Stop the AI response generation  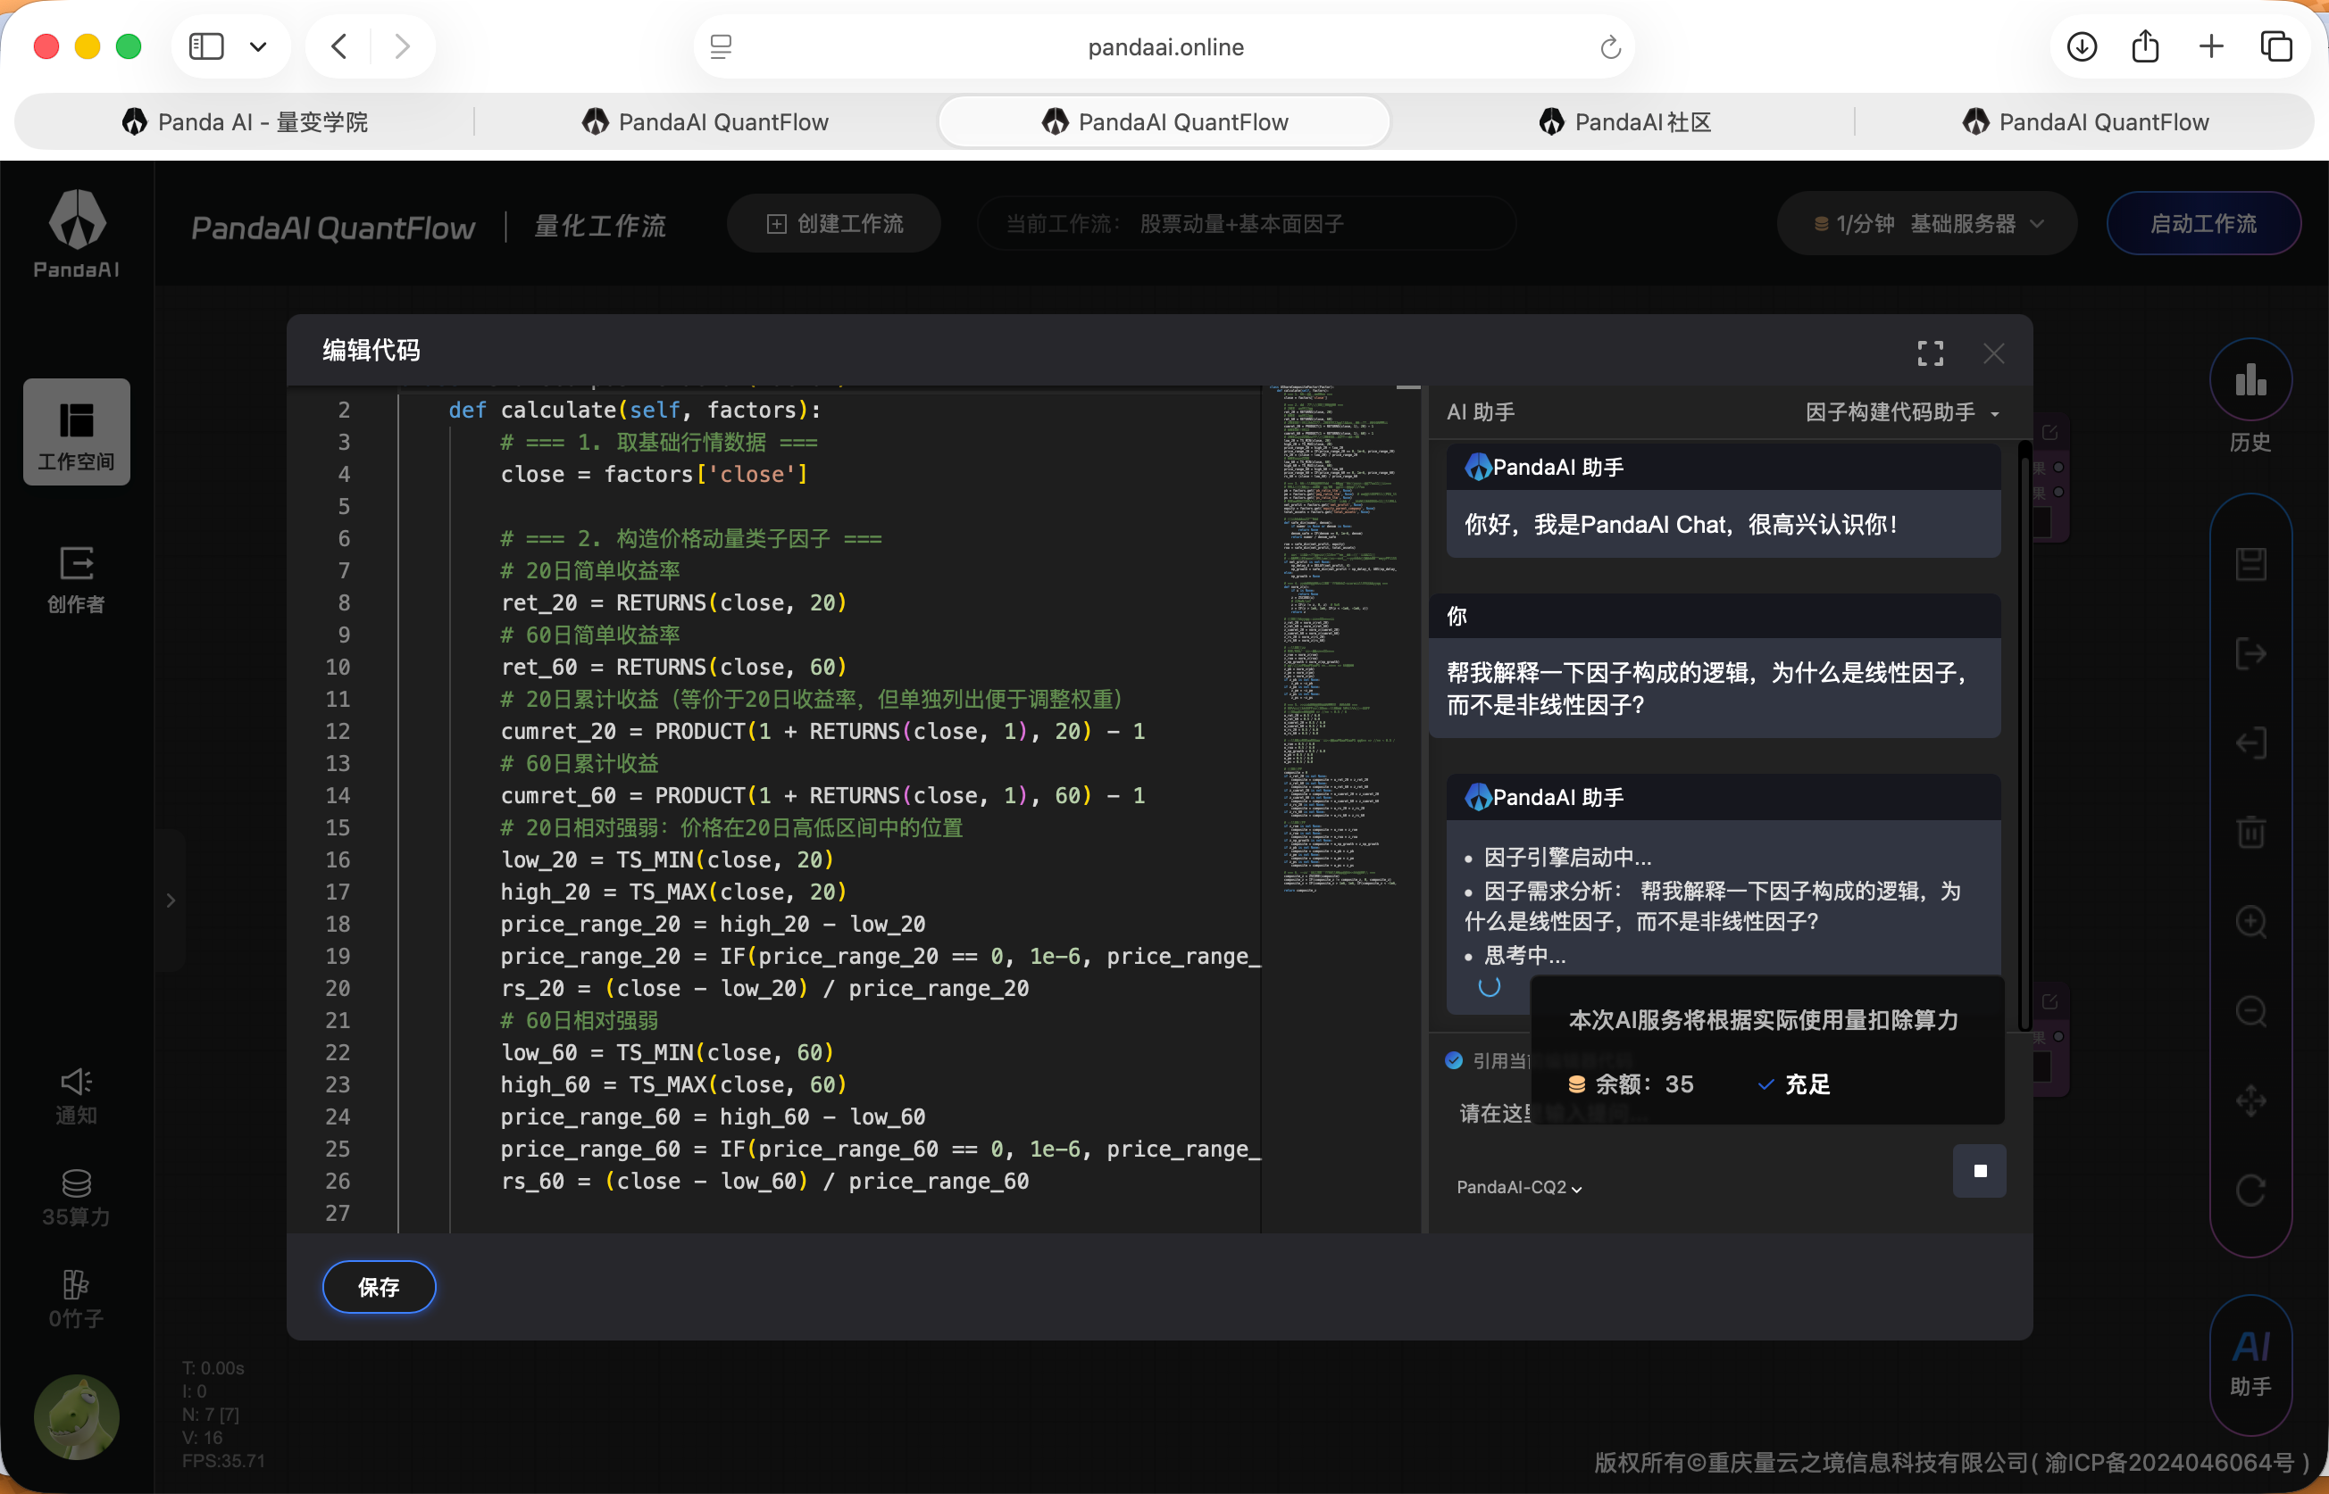(1980, 1171)
